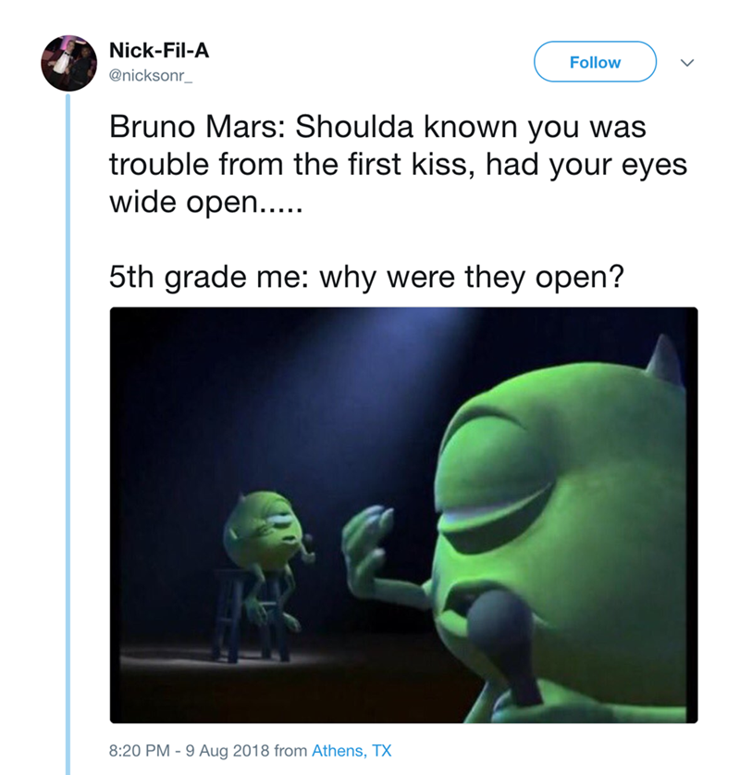This screenshot has height=775, width=740.
Task: Select the Bruno Mars lyric tweet text
Action: point(398,164)
